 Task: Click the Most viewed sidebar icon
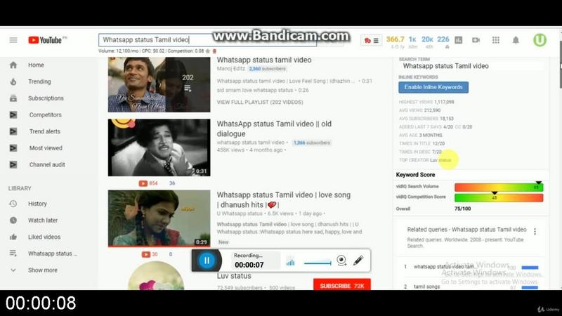point(13,148)
